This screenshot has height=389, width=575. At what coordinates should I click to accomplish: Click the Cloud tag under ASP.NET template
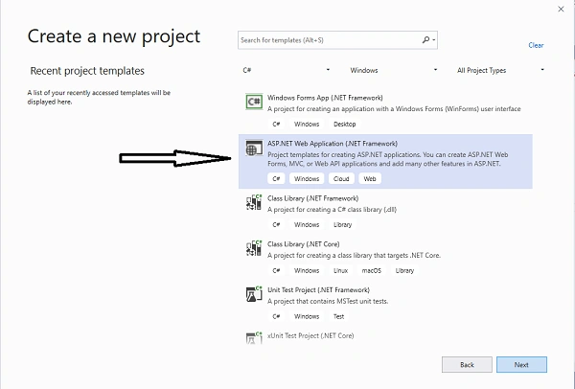(x=341, y=178)
